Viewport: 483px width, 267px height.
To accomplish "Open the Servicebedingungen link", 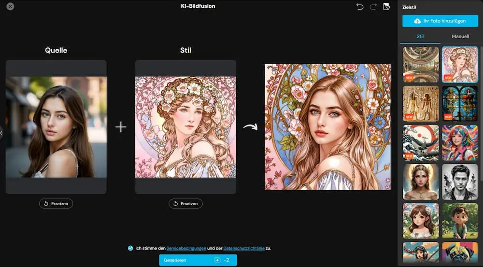I will [186, 248].
